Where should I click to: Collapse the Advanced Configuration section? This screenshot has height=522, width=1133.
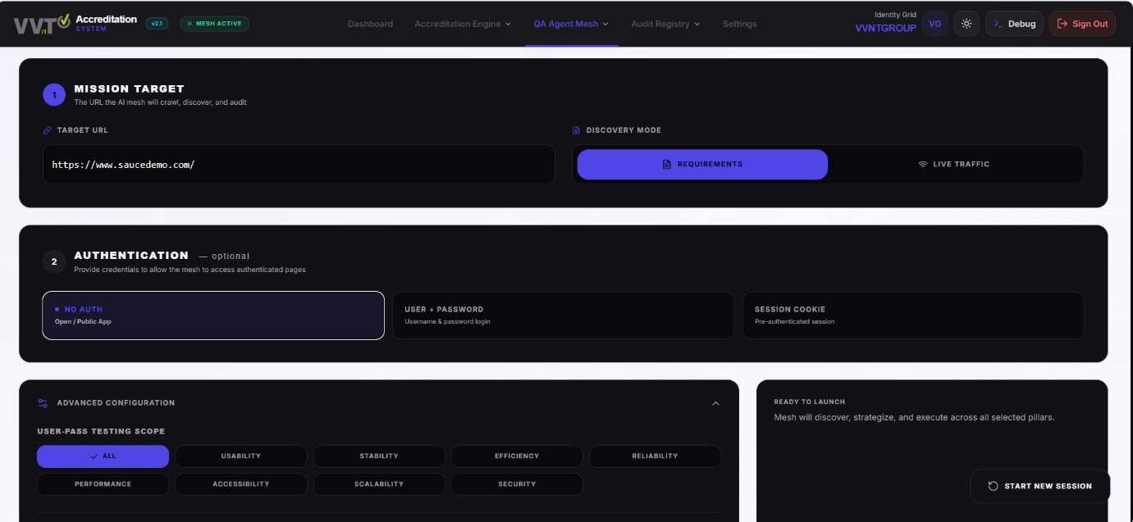point(715,403)
